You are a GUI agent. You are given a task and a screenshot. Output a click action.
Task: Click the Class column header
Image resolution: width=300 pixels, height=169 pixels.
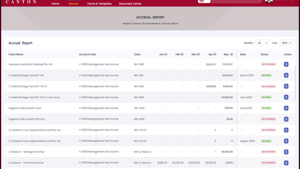click(x=137, y=54)
